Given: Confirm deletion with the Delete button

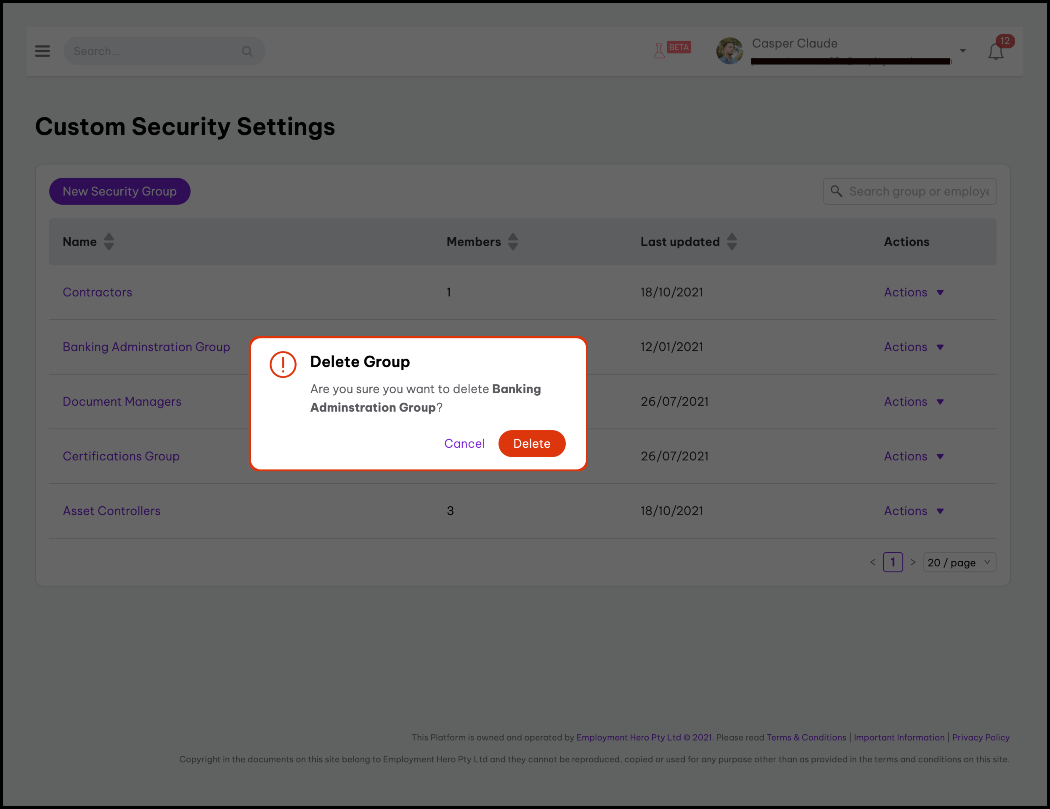Looking at the screenshot, I should [x=531, y=444].
